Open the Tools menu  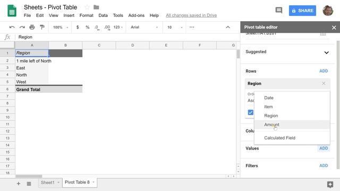coord(118,15)
